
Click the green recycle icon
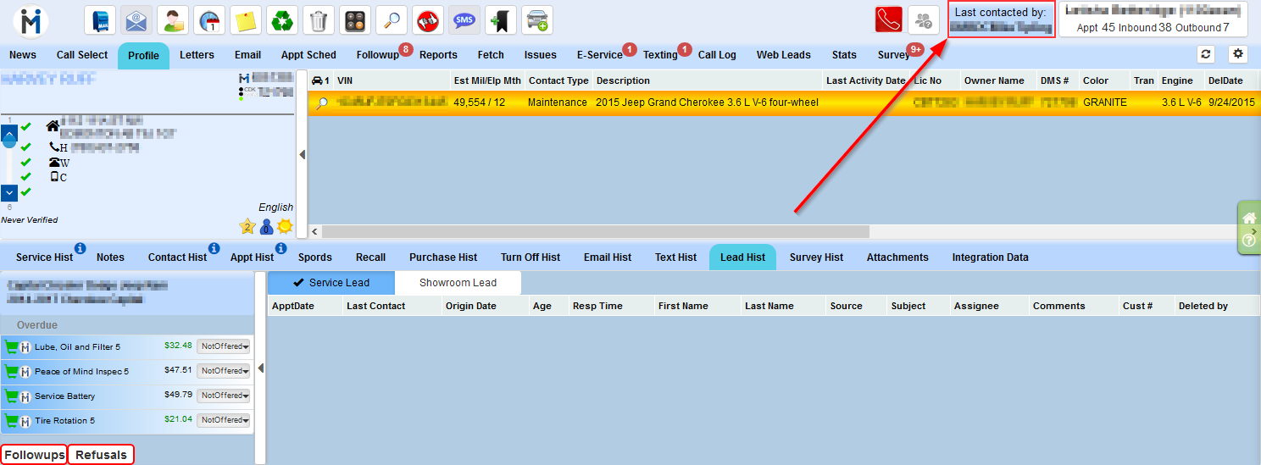pyautogui.click(x=282, y=19)
